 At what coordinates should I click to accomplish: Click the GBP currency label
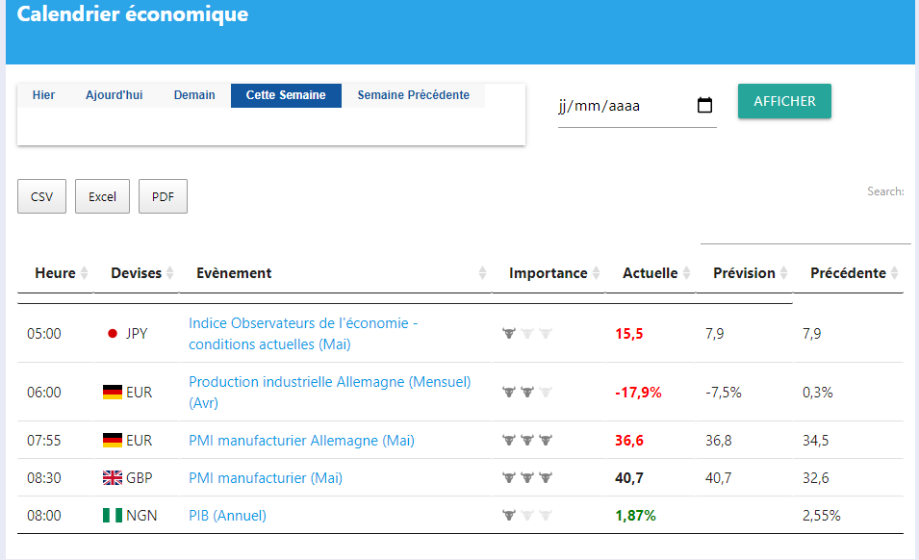[139, 477]
